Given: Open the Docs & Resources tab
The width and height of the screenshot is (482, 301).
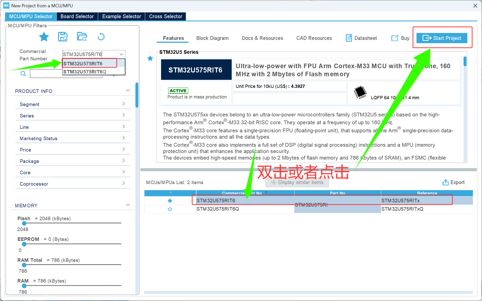Looking at the screenshot, I should [262, 38].
